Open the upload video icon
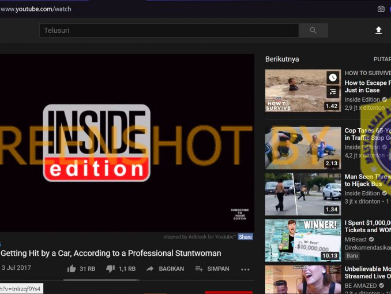Image resolution: width=391 pixels, height=294 pixels. (378, 30)
